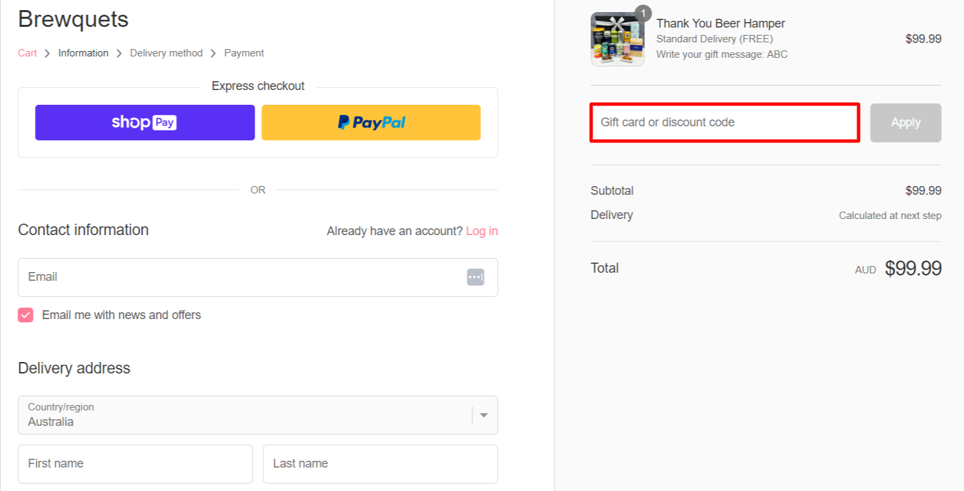Pay with PayPal express checkout
The width and height of the screenshot is (964, 491).
[x=371, y=122]
